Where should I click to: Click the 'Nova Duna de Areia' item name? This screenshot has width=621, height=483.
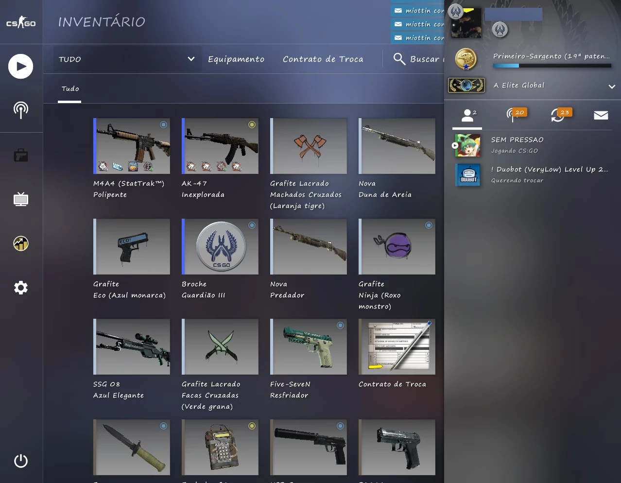click(385, 189)
